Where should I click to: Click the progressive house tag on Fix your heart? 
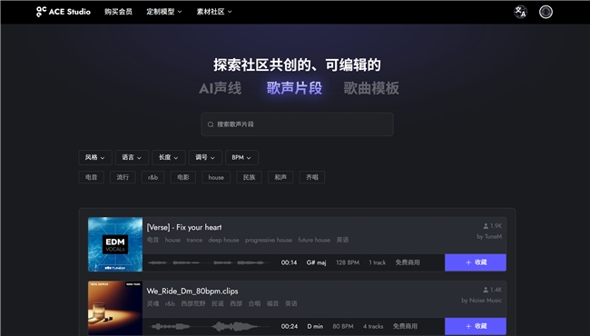pos(269,240)
